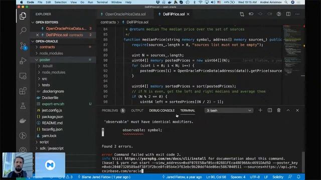The height and width of the screenshot is (180, 321).
Task: Expand the src folder
Action: pos(44,79)
